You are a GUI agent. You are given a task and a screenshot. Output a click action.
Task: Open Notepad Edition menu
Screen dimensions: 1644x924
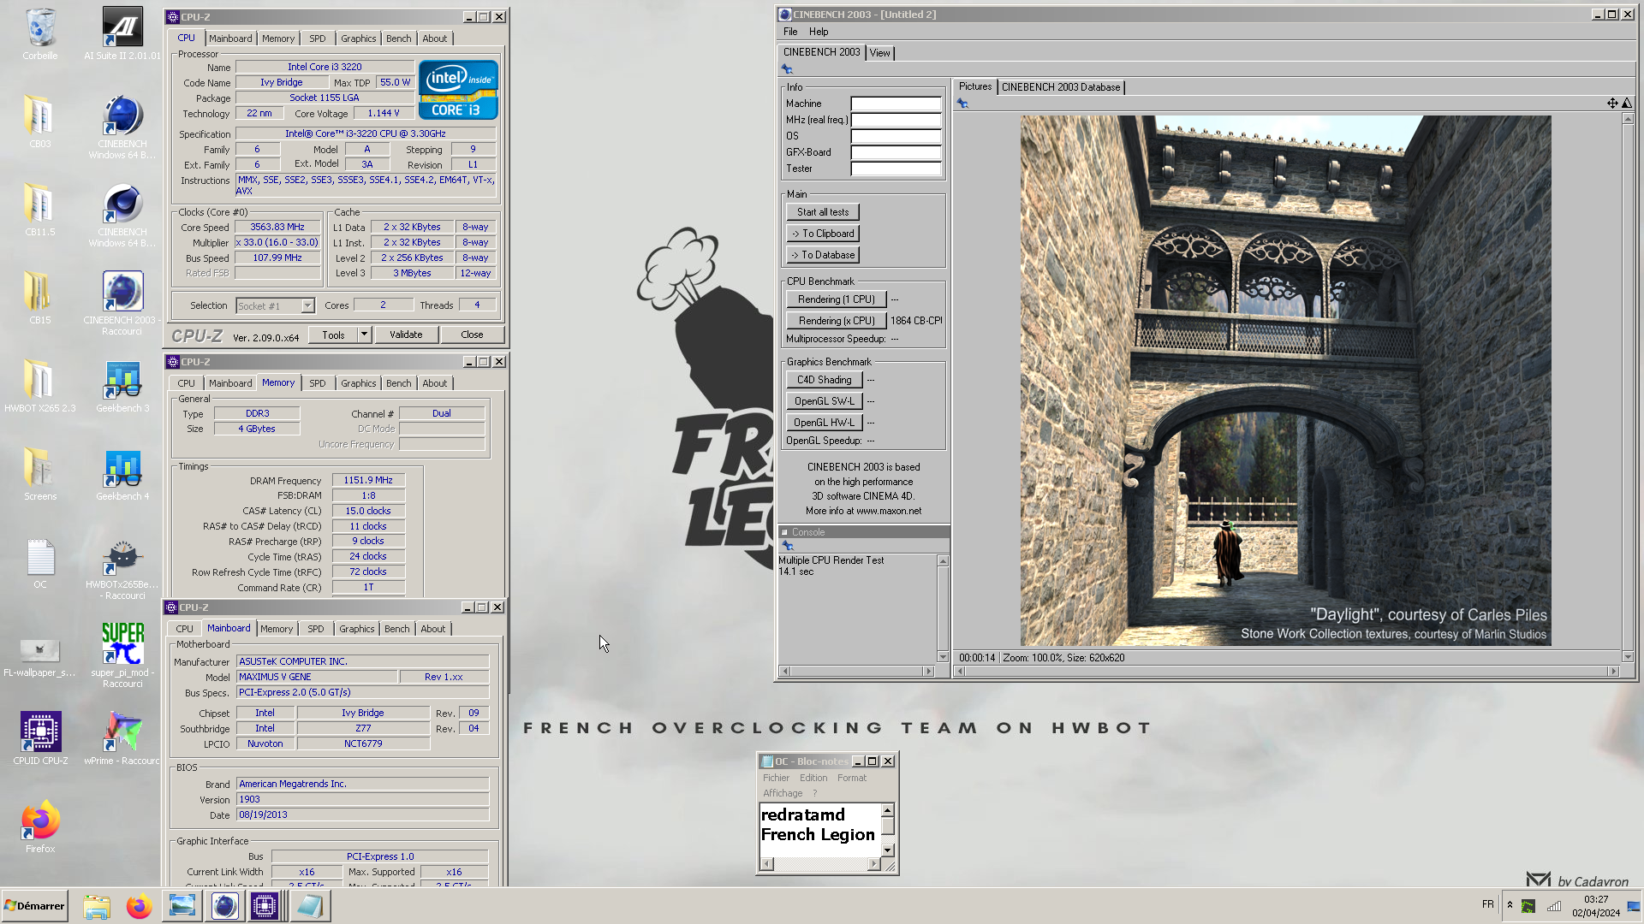[813, 778]
